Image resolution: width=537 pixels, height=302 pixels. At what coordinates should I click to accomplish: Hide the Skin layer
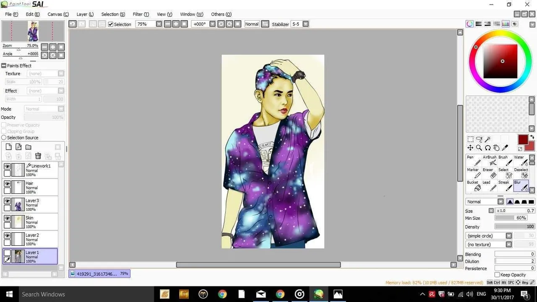coord(7,218)
